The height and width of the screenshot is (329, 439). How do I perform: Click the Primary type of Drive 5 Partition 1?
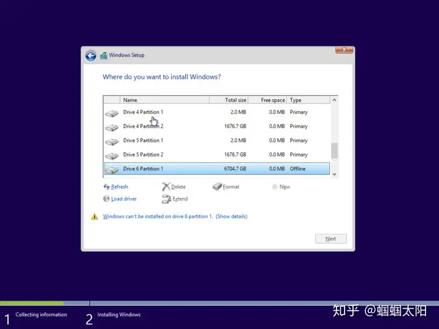299,141
